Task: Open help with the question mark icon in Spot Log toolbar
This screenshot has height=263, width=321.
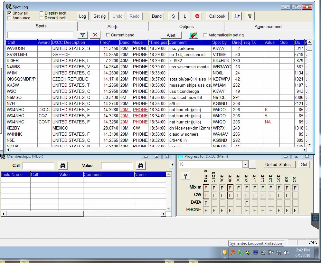Action: [250, 16]
